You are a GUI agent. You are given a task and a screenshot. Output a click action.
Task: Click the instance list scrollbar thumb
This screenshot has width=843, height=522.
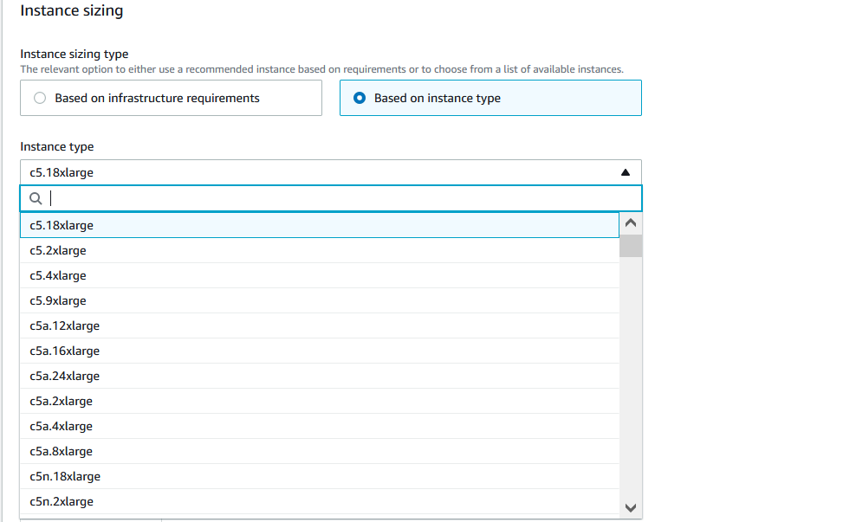pos(631,246)
